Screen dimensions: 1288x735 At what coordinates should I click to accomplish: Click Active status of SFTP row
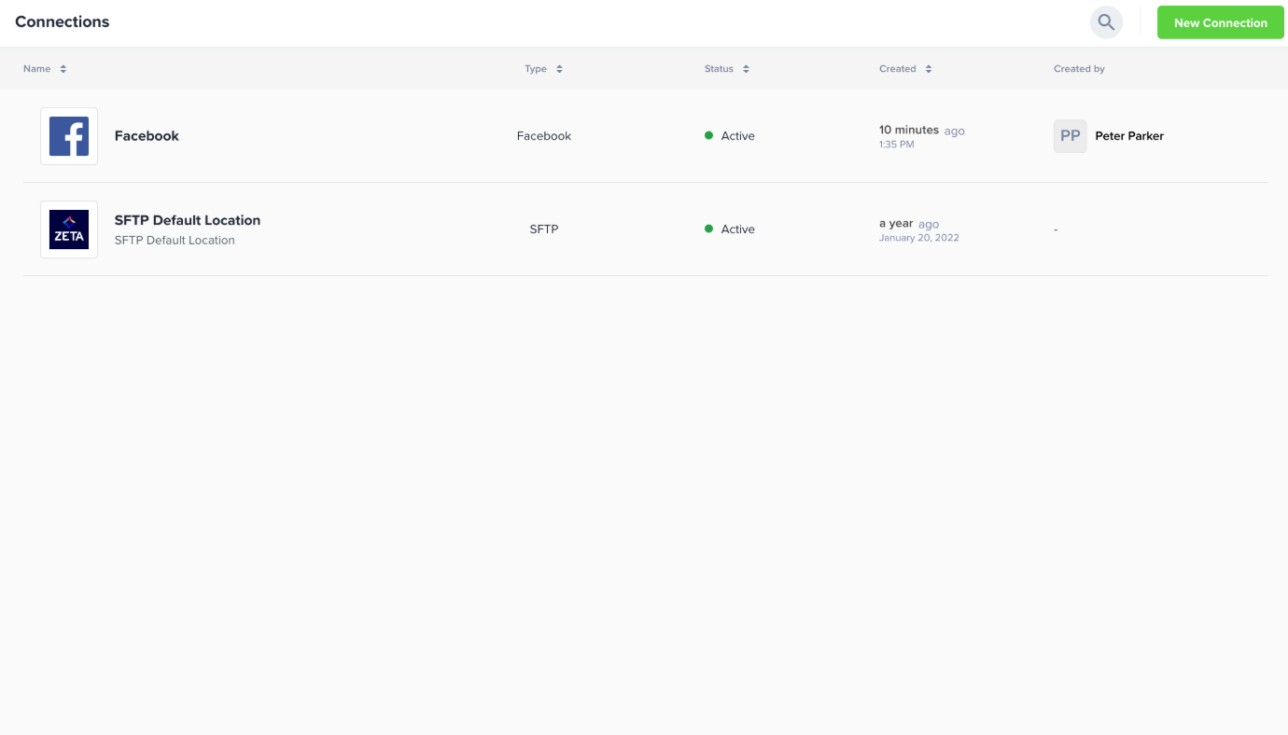(x=736, y=229)
